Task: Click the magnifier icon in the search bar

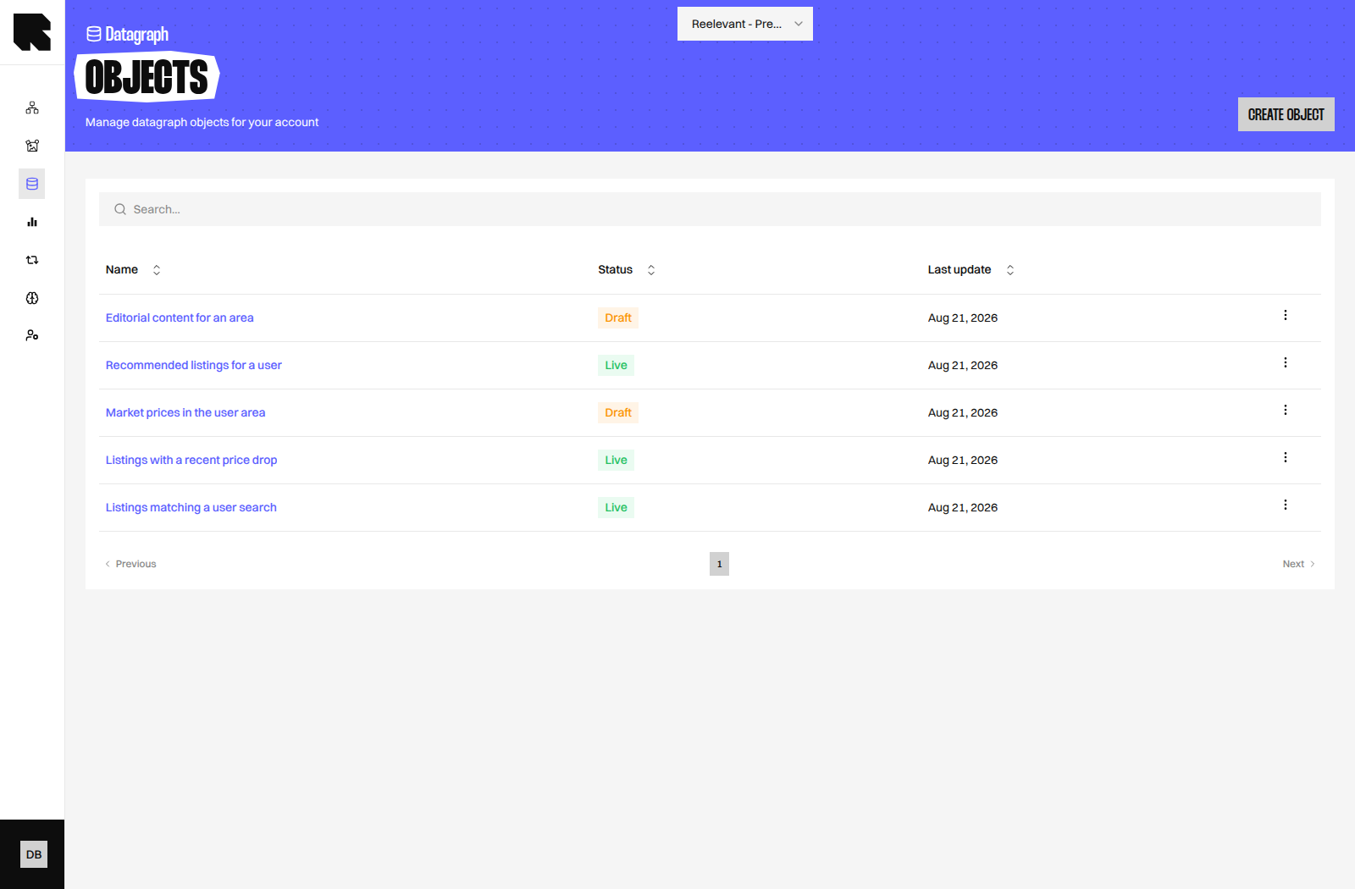Action: (120, 209)
